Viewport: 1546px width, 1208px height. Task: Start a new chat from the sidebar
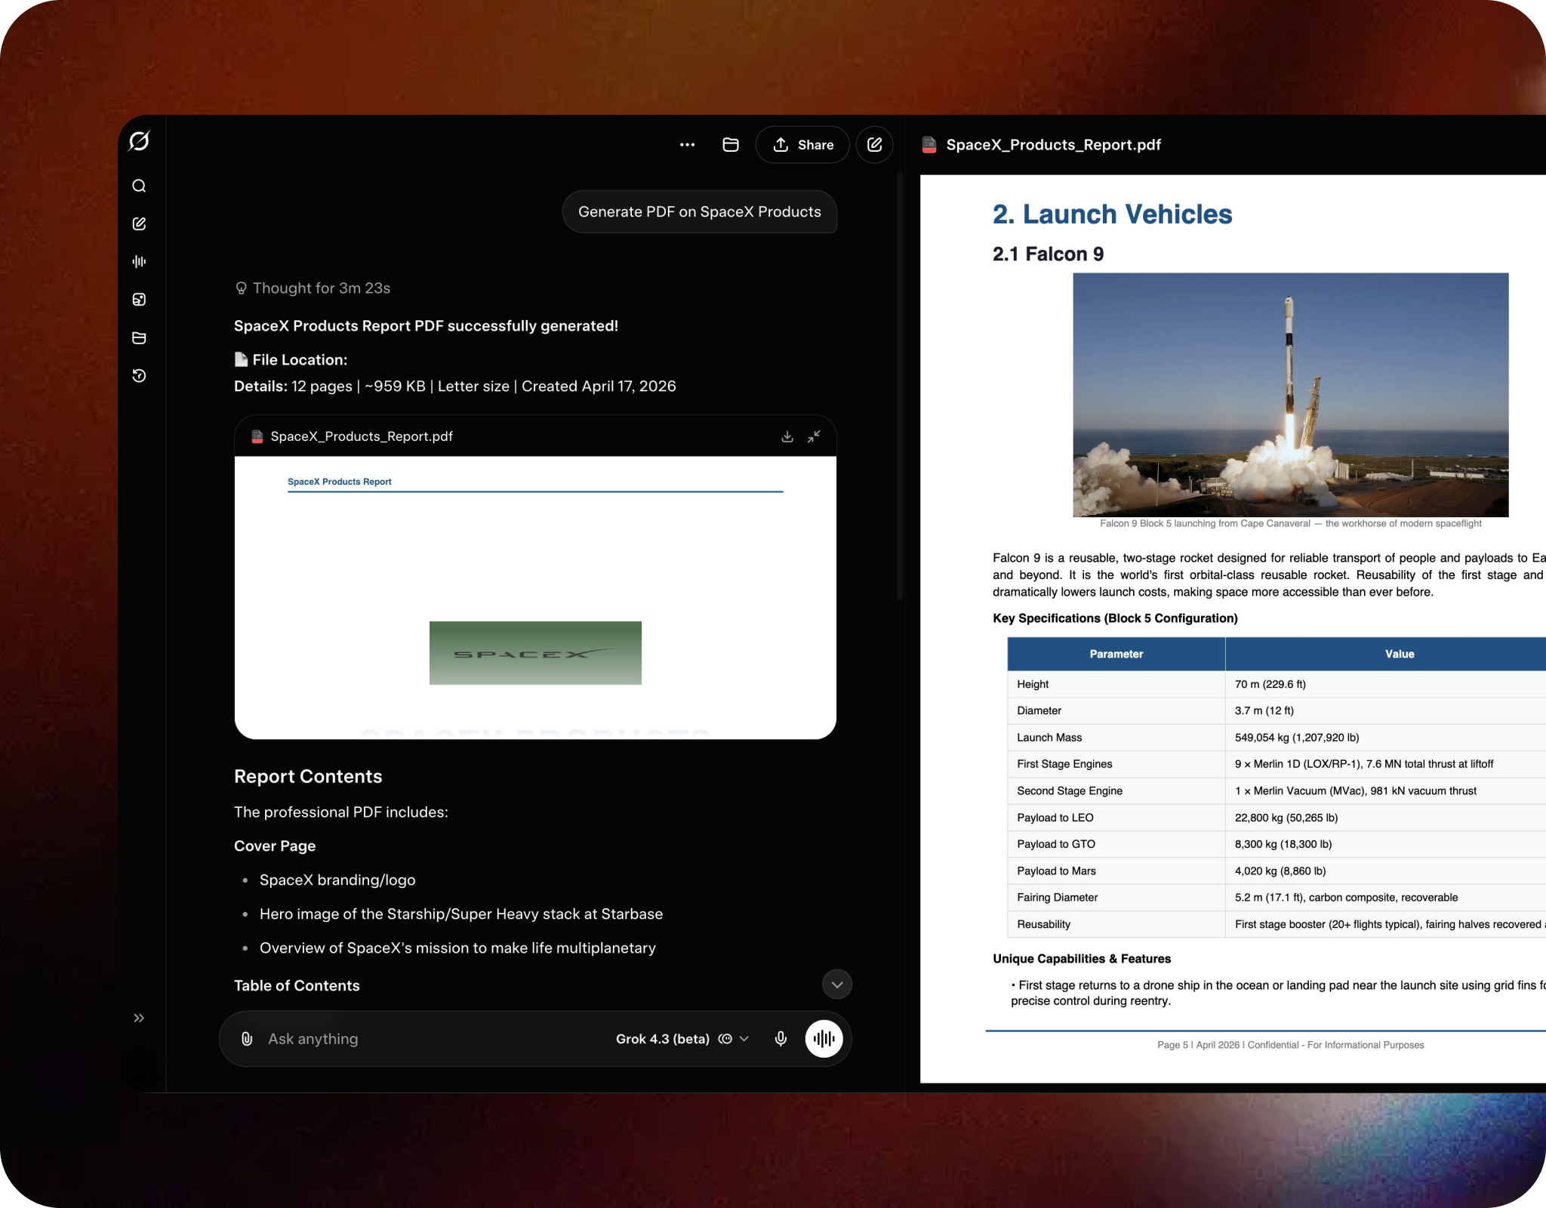tap(139, 223)
